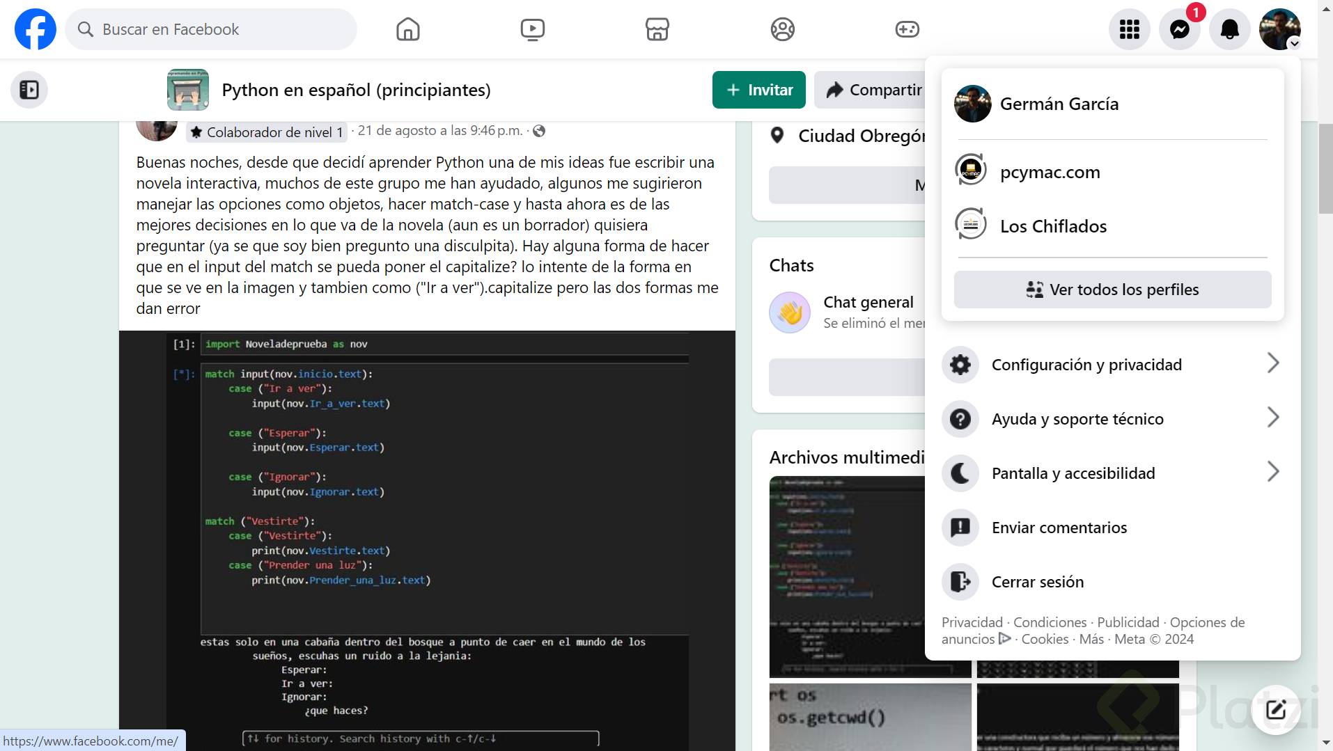Select Pantalla y accesibilidad menu item
The image size is (1333, 751).
pyautogui.click(x=1112, y=473)
